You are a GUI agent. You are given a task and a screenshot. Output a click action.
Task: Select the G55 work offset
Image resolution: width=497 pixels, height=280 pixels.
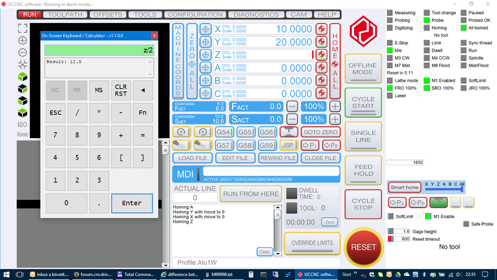click(244, 132)
